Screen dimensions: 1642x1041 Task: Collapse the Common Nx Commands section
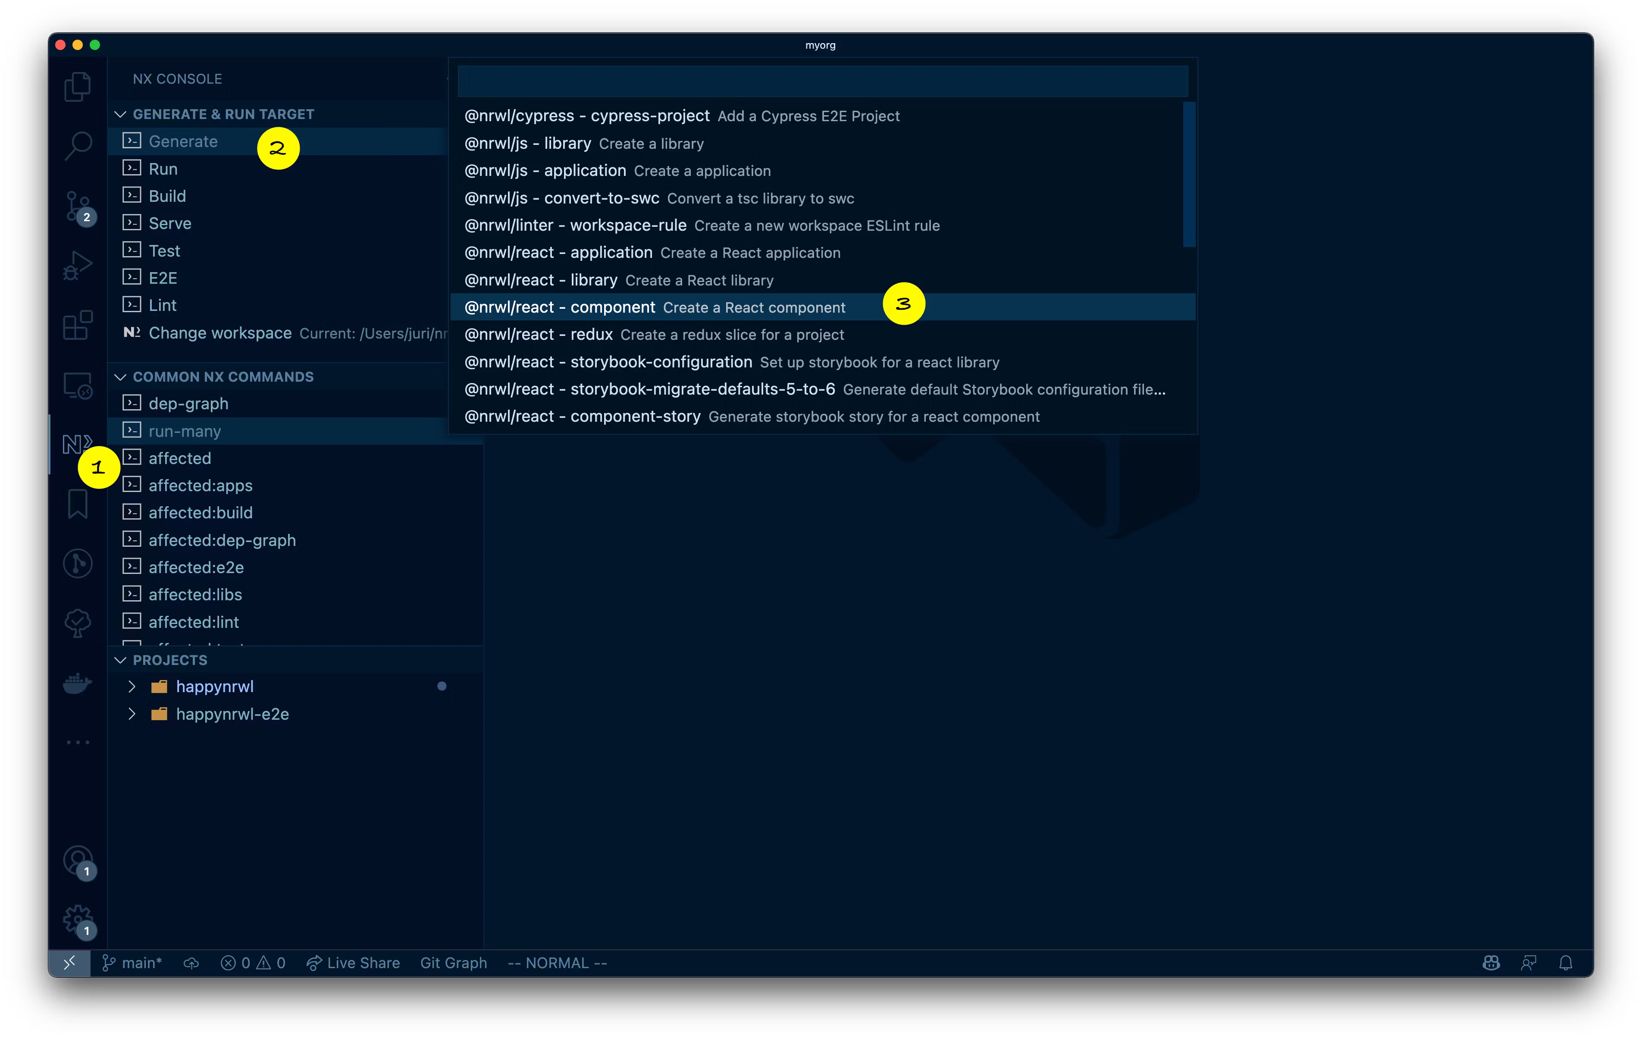coord(121,376)
